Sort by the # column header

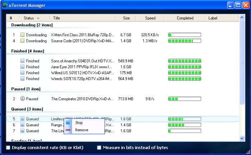tap(13, 18)
